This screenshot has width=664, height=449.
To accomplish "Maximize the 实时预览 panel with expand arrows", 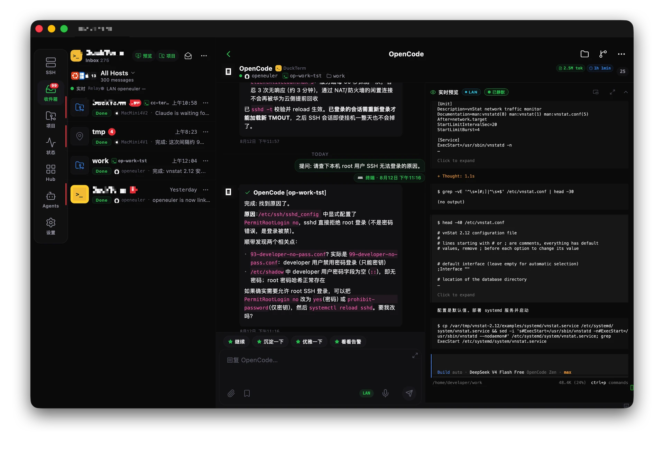I will 612,92.
